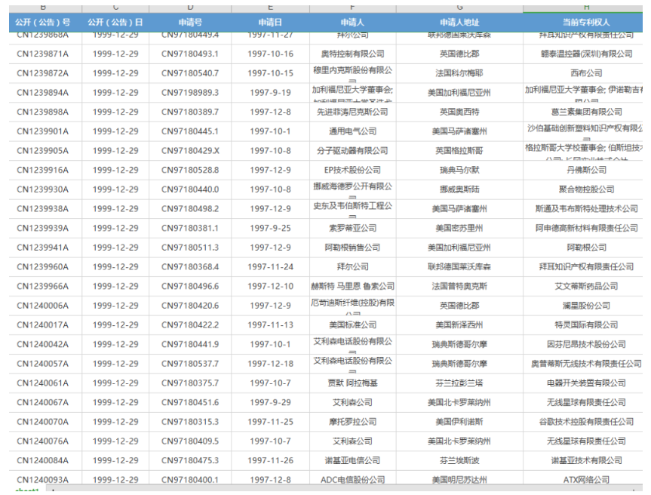This screenshot has width=651, height=495.
Task: Select applicant EP技术股份公司
Action: pyautogui.click(x=352, y=170)
